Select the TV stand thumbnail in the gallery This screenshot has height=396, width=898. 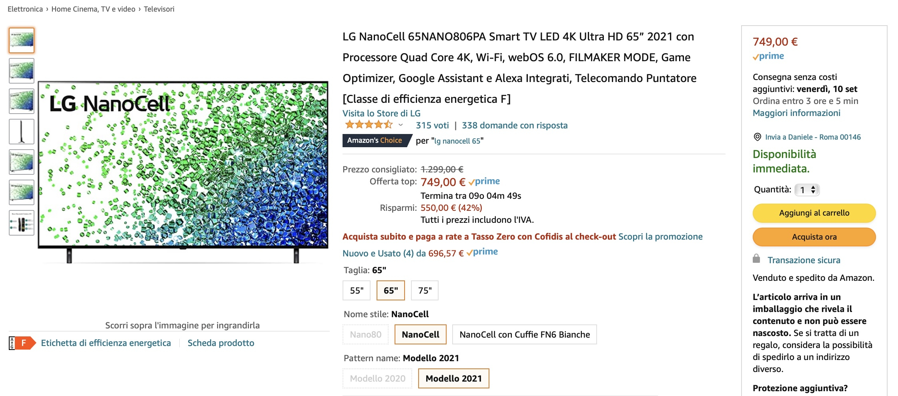[x=21, y=130]
